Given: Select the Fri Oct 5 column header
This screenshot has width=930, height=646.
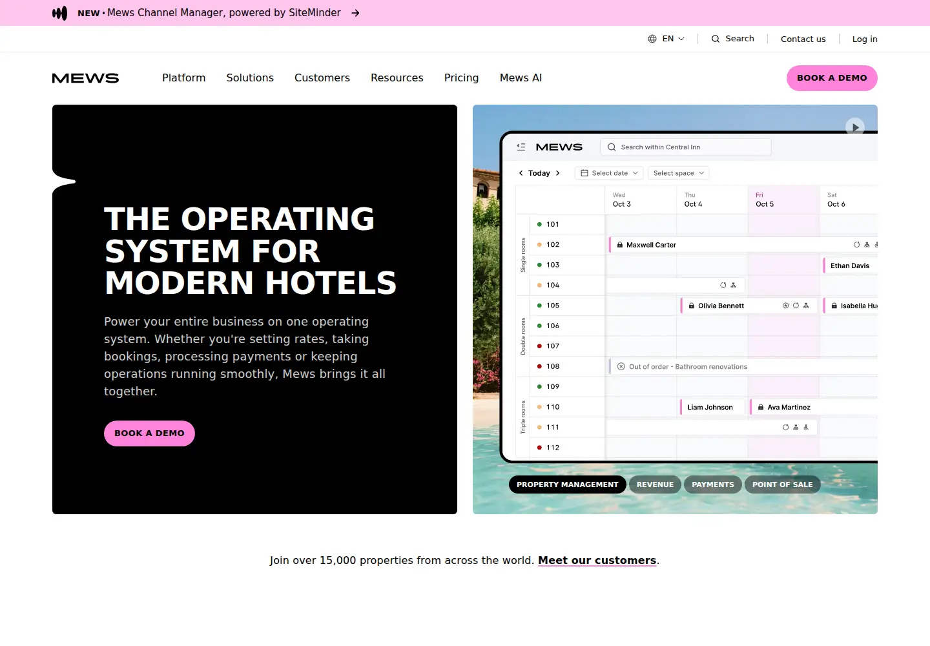Looking at the screenshot, I should [784, 200].
